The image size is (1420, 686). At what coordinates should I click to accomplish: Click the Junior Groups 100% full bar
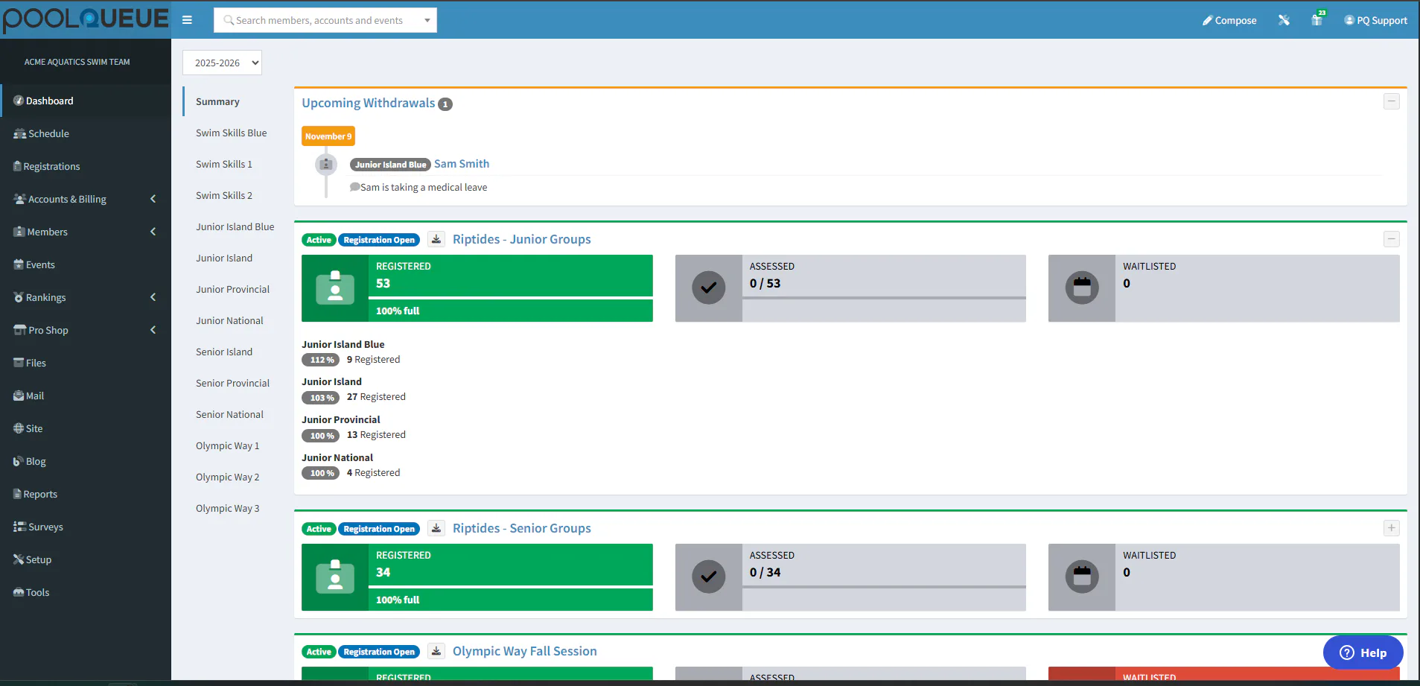pyautogui.click(x=511, y=311)
